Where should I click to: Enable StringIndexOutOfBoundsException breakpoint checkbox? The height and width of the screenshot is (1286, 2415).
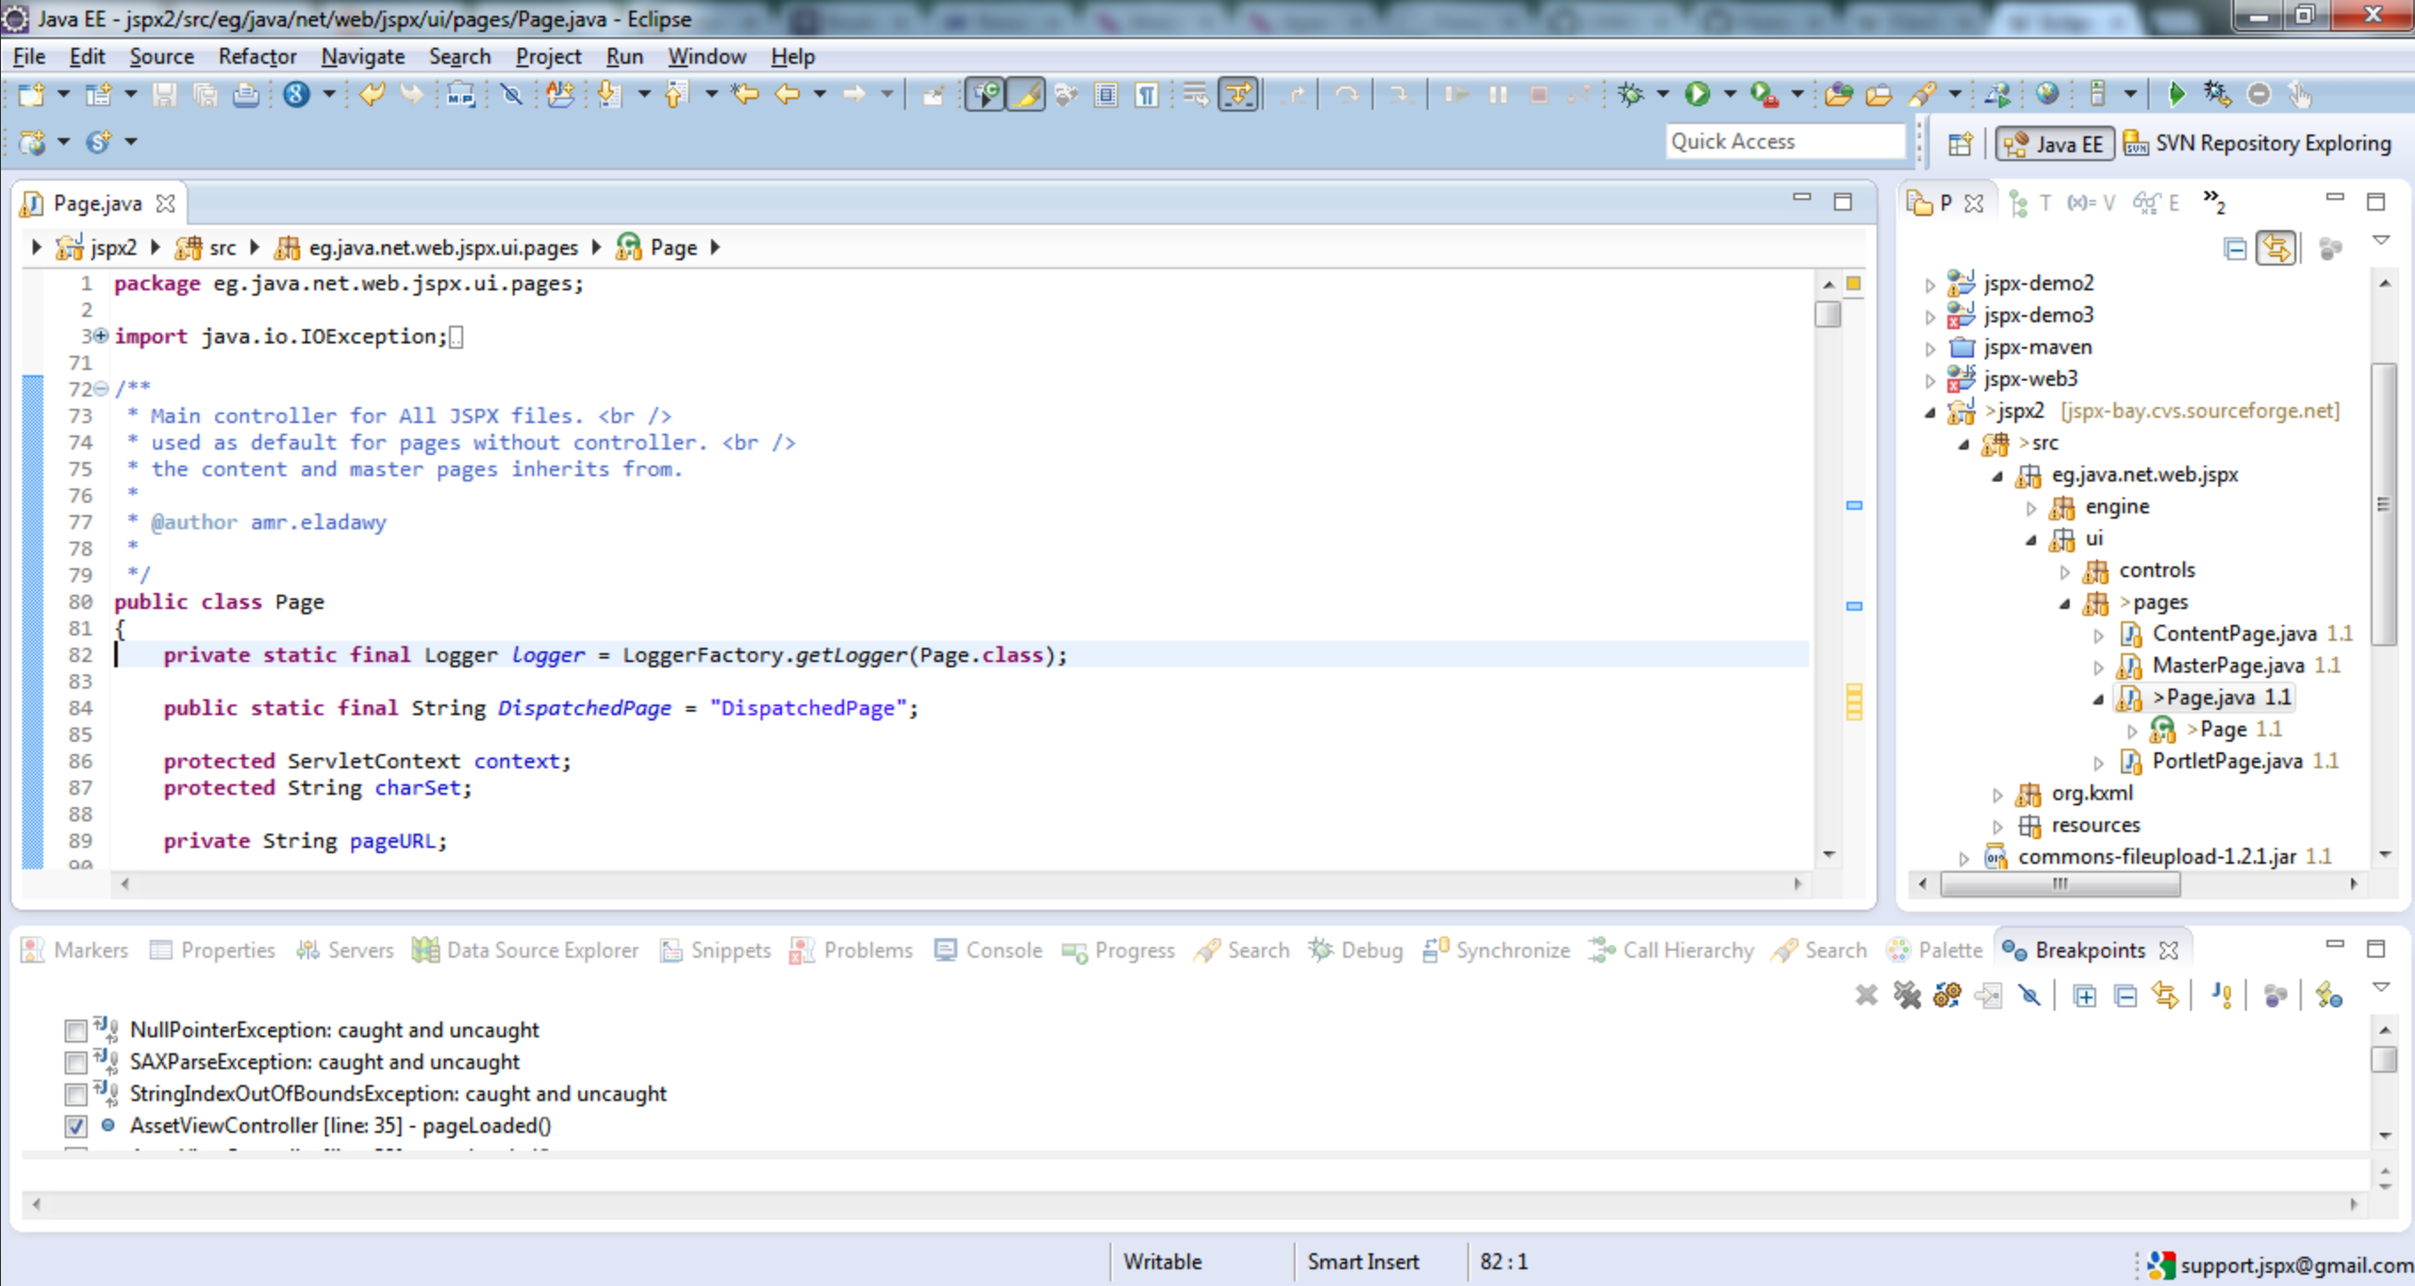click(76, 1095)
